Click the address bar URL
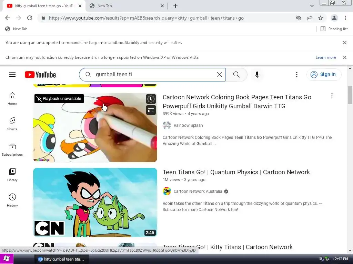Image resolution: width=353 pixels, height=264 pixels. coord(146,18)
